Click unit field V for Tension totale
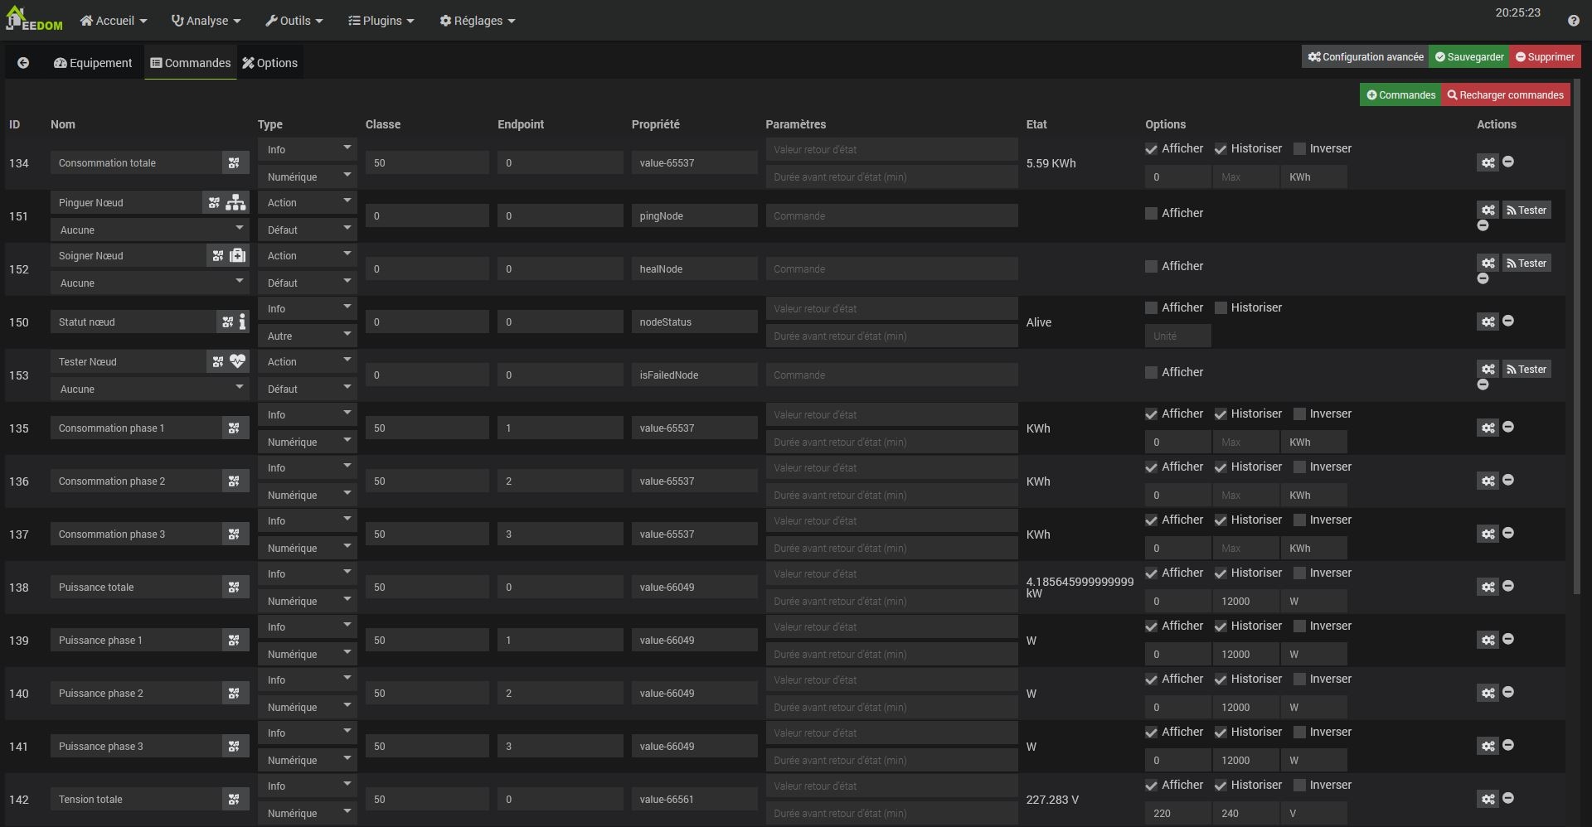 pyautogui.click(x=1313, y=813)
